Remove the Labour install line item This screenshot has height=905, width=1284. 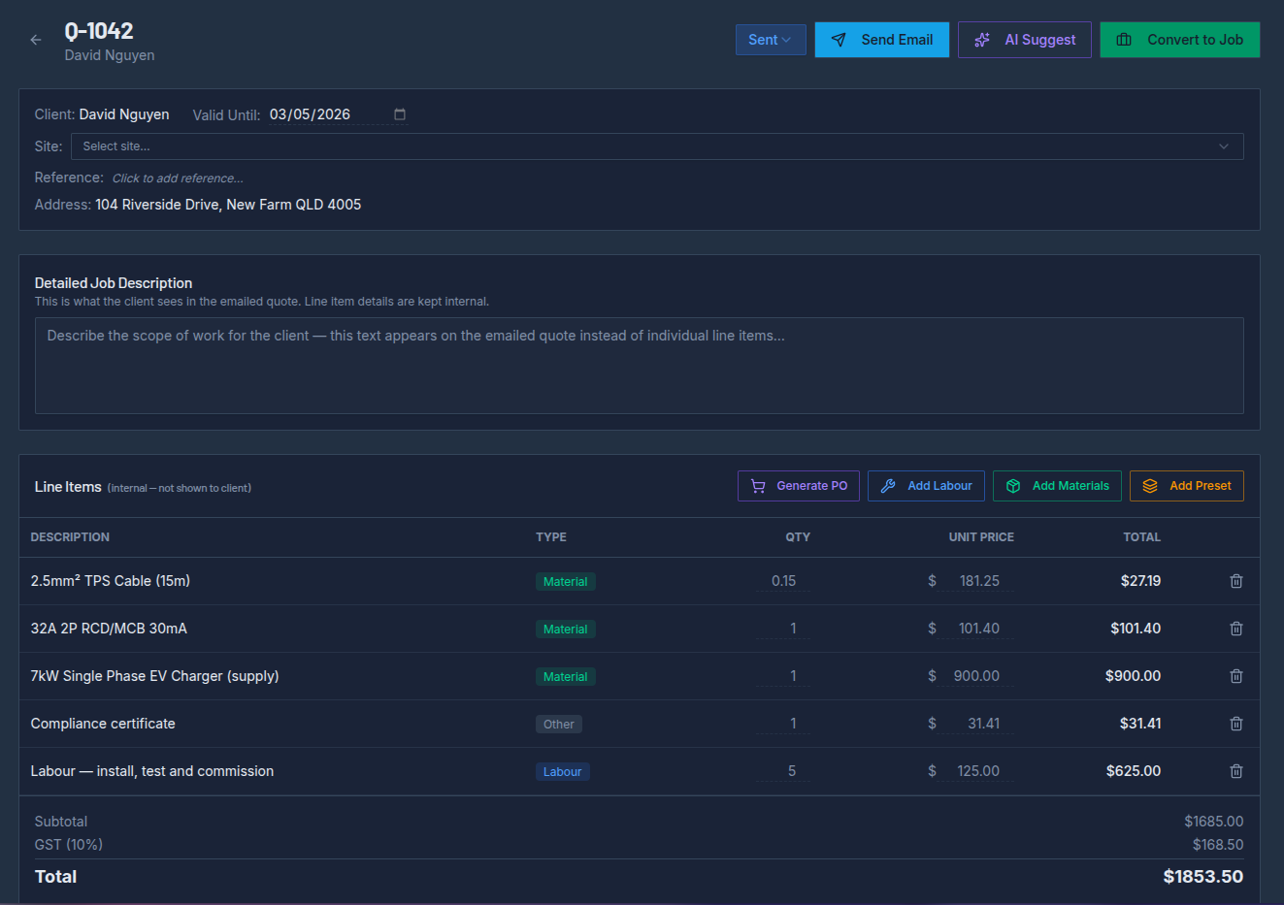(x=1236, y=771)
